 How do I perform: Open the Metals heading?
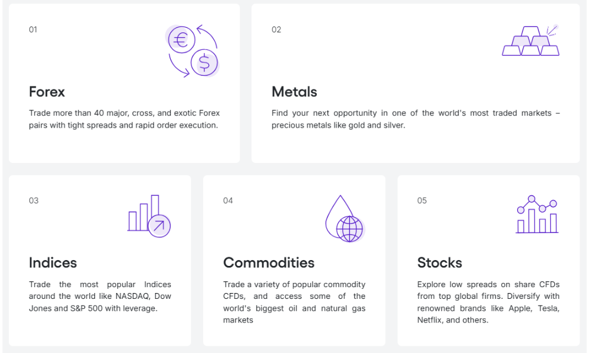pyautogui.click(x=294, y=92)
